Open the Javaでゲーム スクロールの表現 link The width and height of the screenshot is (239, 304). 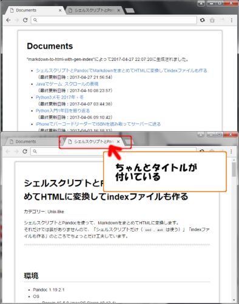[x=67, y=84]
